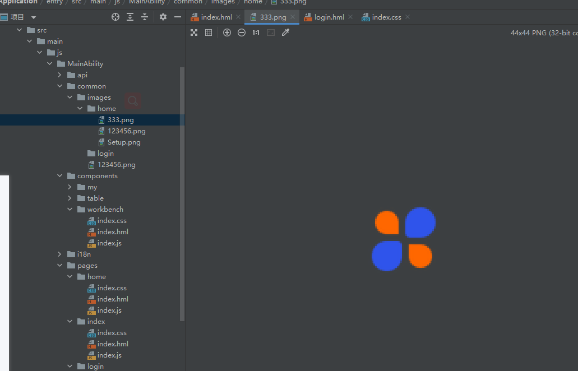The height and width of the screenshot is (371, 578).
Task: Open project panel settings gear
Action: click(163, 17)
